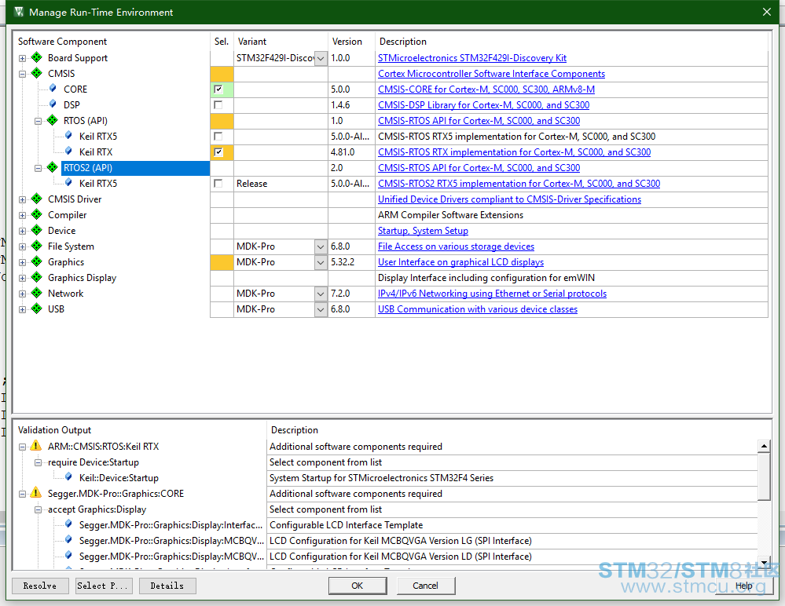Click the CMSIS Driver group icon
Image resolution: width=785 pixels, height=606 pixels.
click(x=37, y=199)
